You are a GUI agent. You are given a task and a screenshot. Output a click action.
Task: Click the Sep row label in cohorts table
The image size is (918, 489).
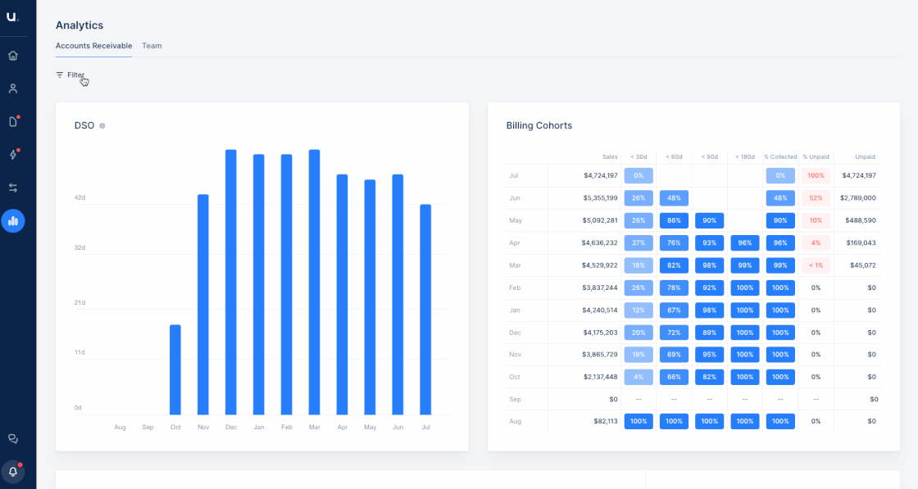click(516, 399)
